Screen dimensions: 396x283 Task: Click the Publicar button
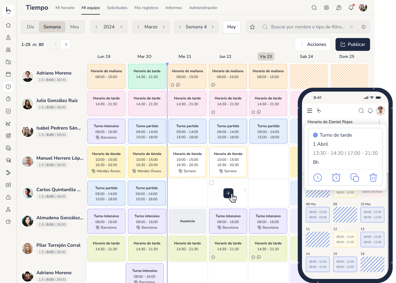352,44
